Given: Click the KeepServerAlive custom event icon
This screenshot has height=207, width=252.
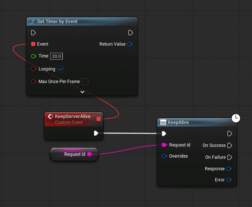Looking at the screenshot, I should [x=50, y=116].
